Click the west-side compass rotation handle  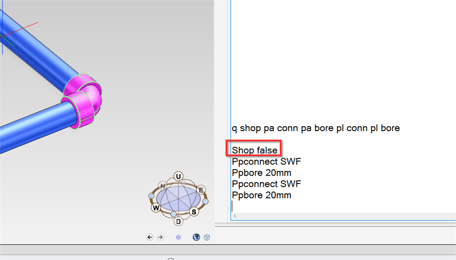click(x=151, y=196)
